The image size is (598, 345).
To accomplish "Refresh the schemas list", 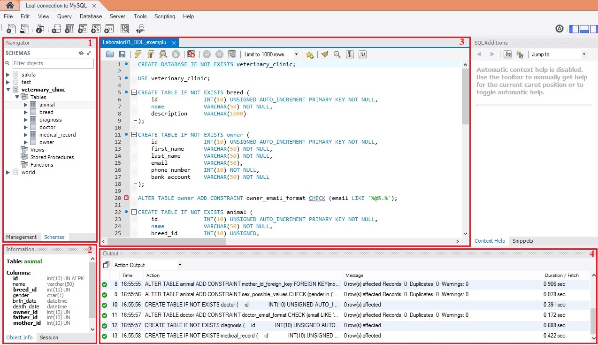I will (x=81, y=53).
